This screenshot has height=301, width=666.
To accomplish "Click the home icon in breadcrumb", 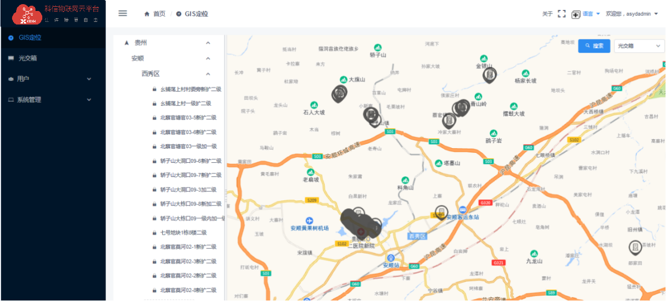I will [x=147, y=14].
